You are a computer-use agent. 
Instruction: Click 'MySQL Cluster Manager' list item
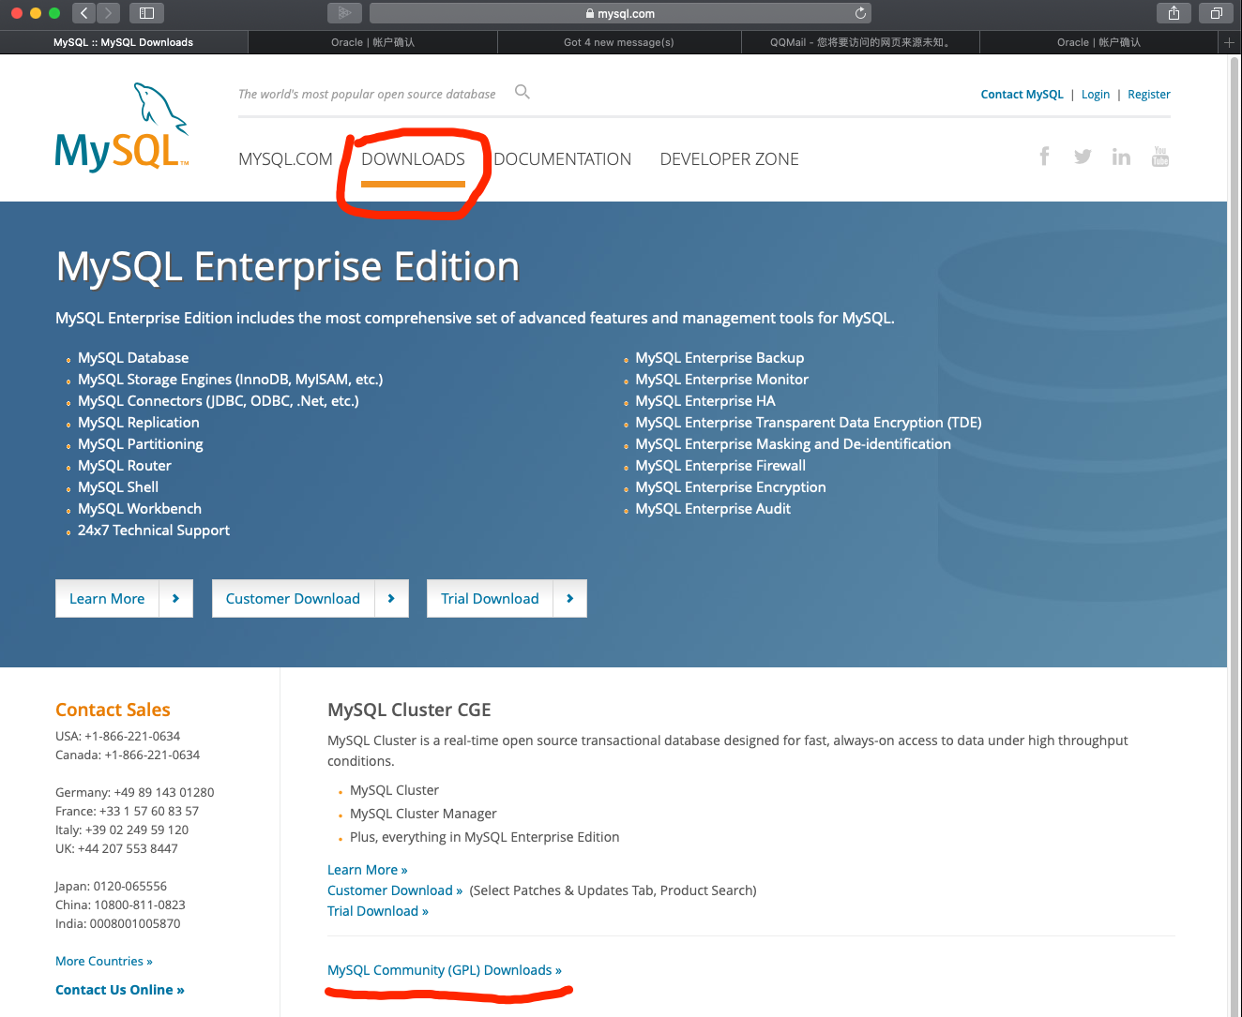(423, 814)
